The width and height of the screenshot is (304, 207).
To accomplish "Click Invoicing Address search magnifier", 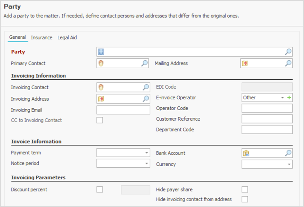I will (146, 99).
